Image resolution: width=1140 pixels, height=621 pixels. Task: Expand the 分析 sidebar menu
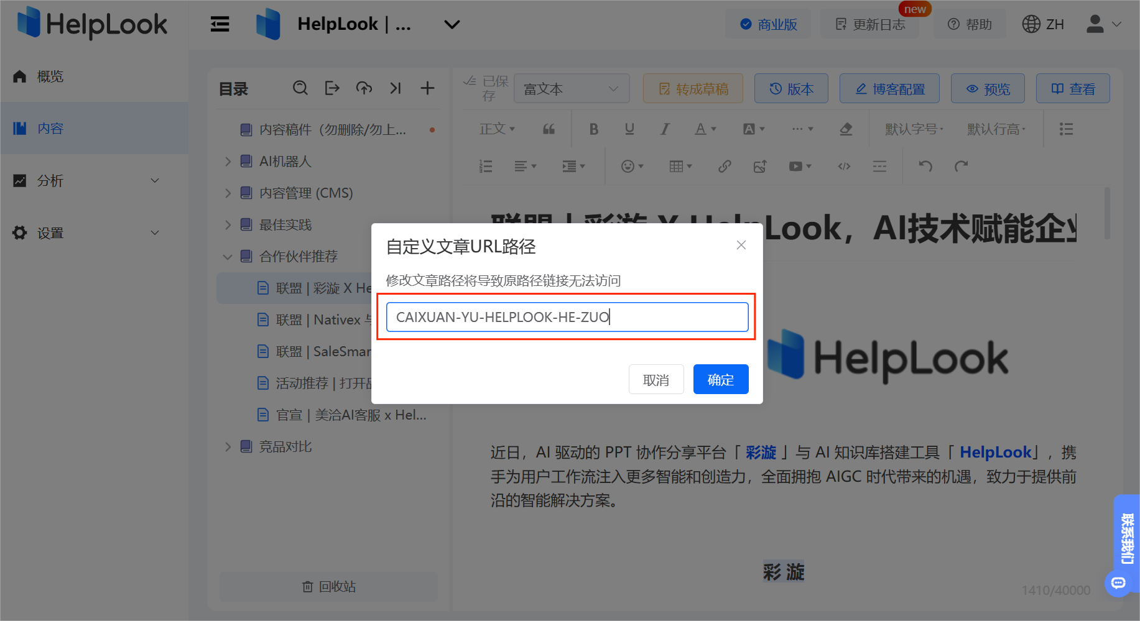94,180
